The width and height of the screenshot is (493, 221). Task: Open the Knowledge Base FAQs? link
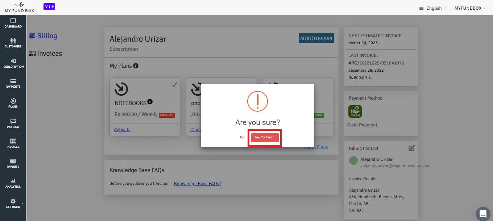(x=198, y=184)
